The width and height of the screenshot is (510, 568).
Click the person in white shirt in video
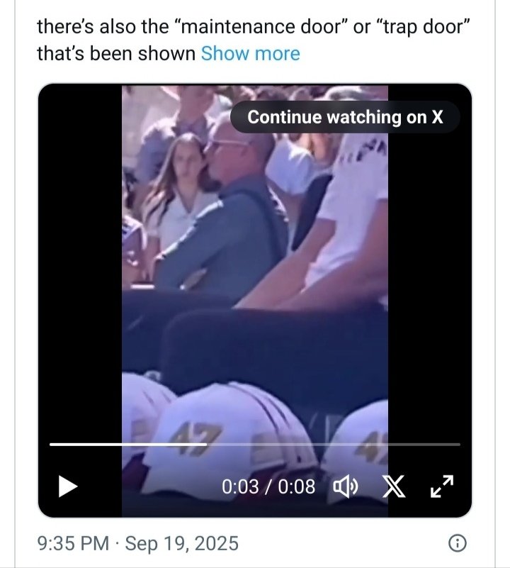point(354,213)
